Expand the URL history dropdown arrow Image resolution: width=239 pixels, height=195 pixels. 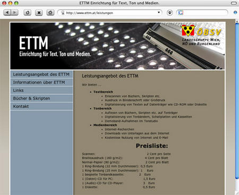tap(159, 12)
